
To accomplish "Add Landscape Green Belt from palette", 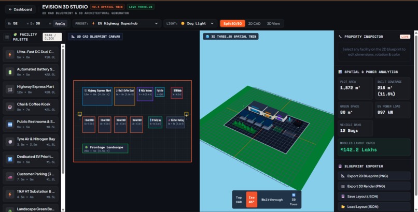I will (x=31, y=209).
